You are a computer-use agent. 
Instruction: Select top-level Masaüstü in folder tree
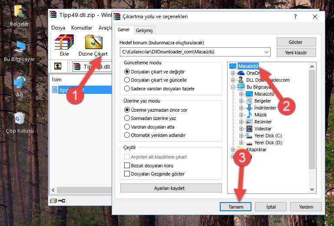pyautogui.click(x=248, y=66)
